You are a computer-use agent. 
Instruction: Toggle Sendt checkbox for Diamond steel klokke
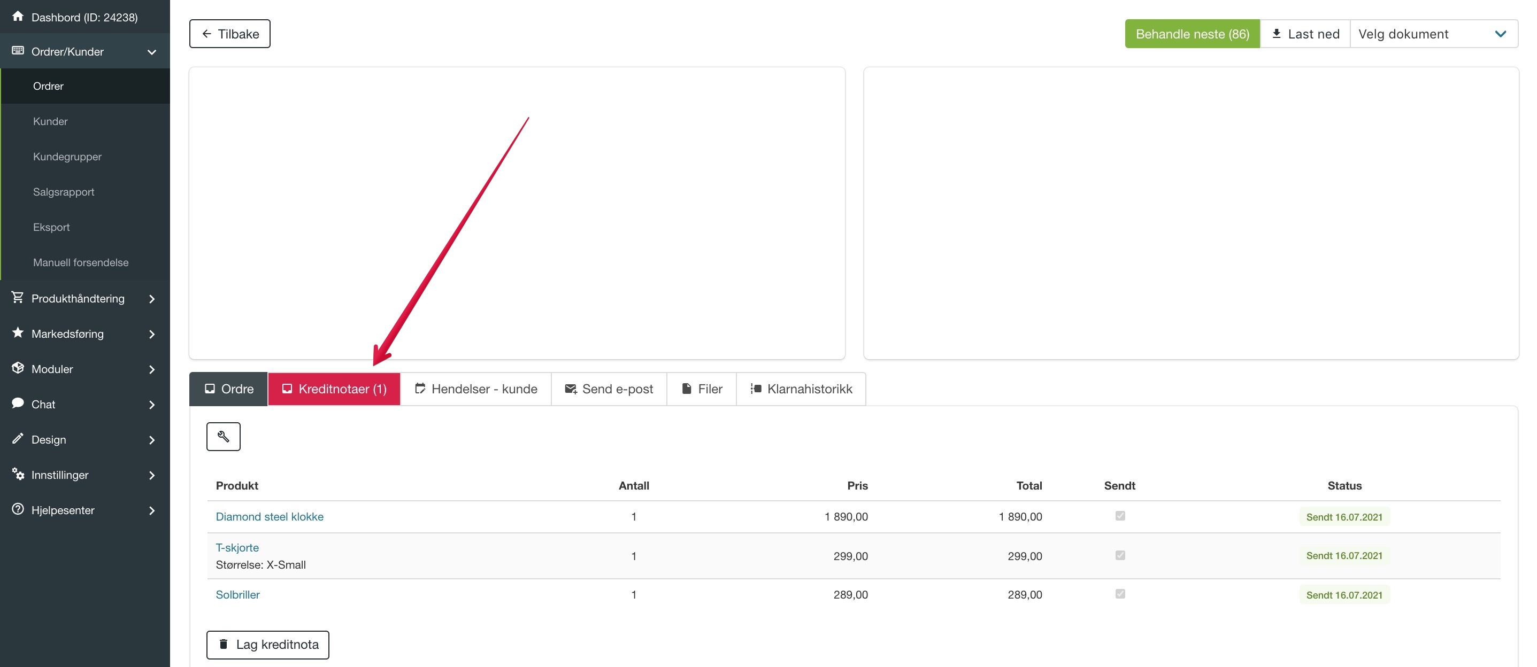tap(1120, 516)
